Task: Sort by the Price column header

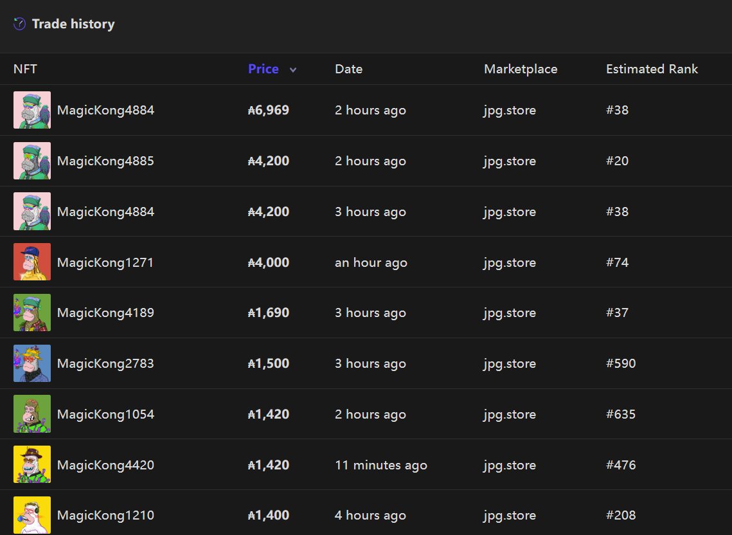Action: [263, 69]
